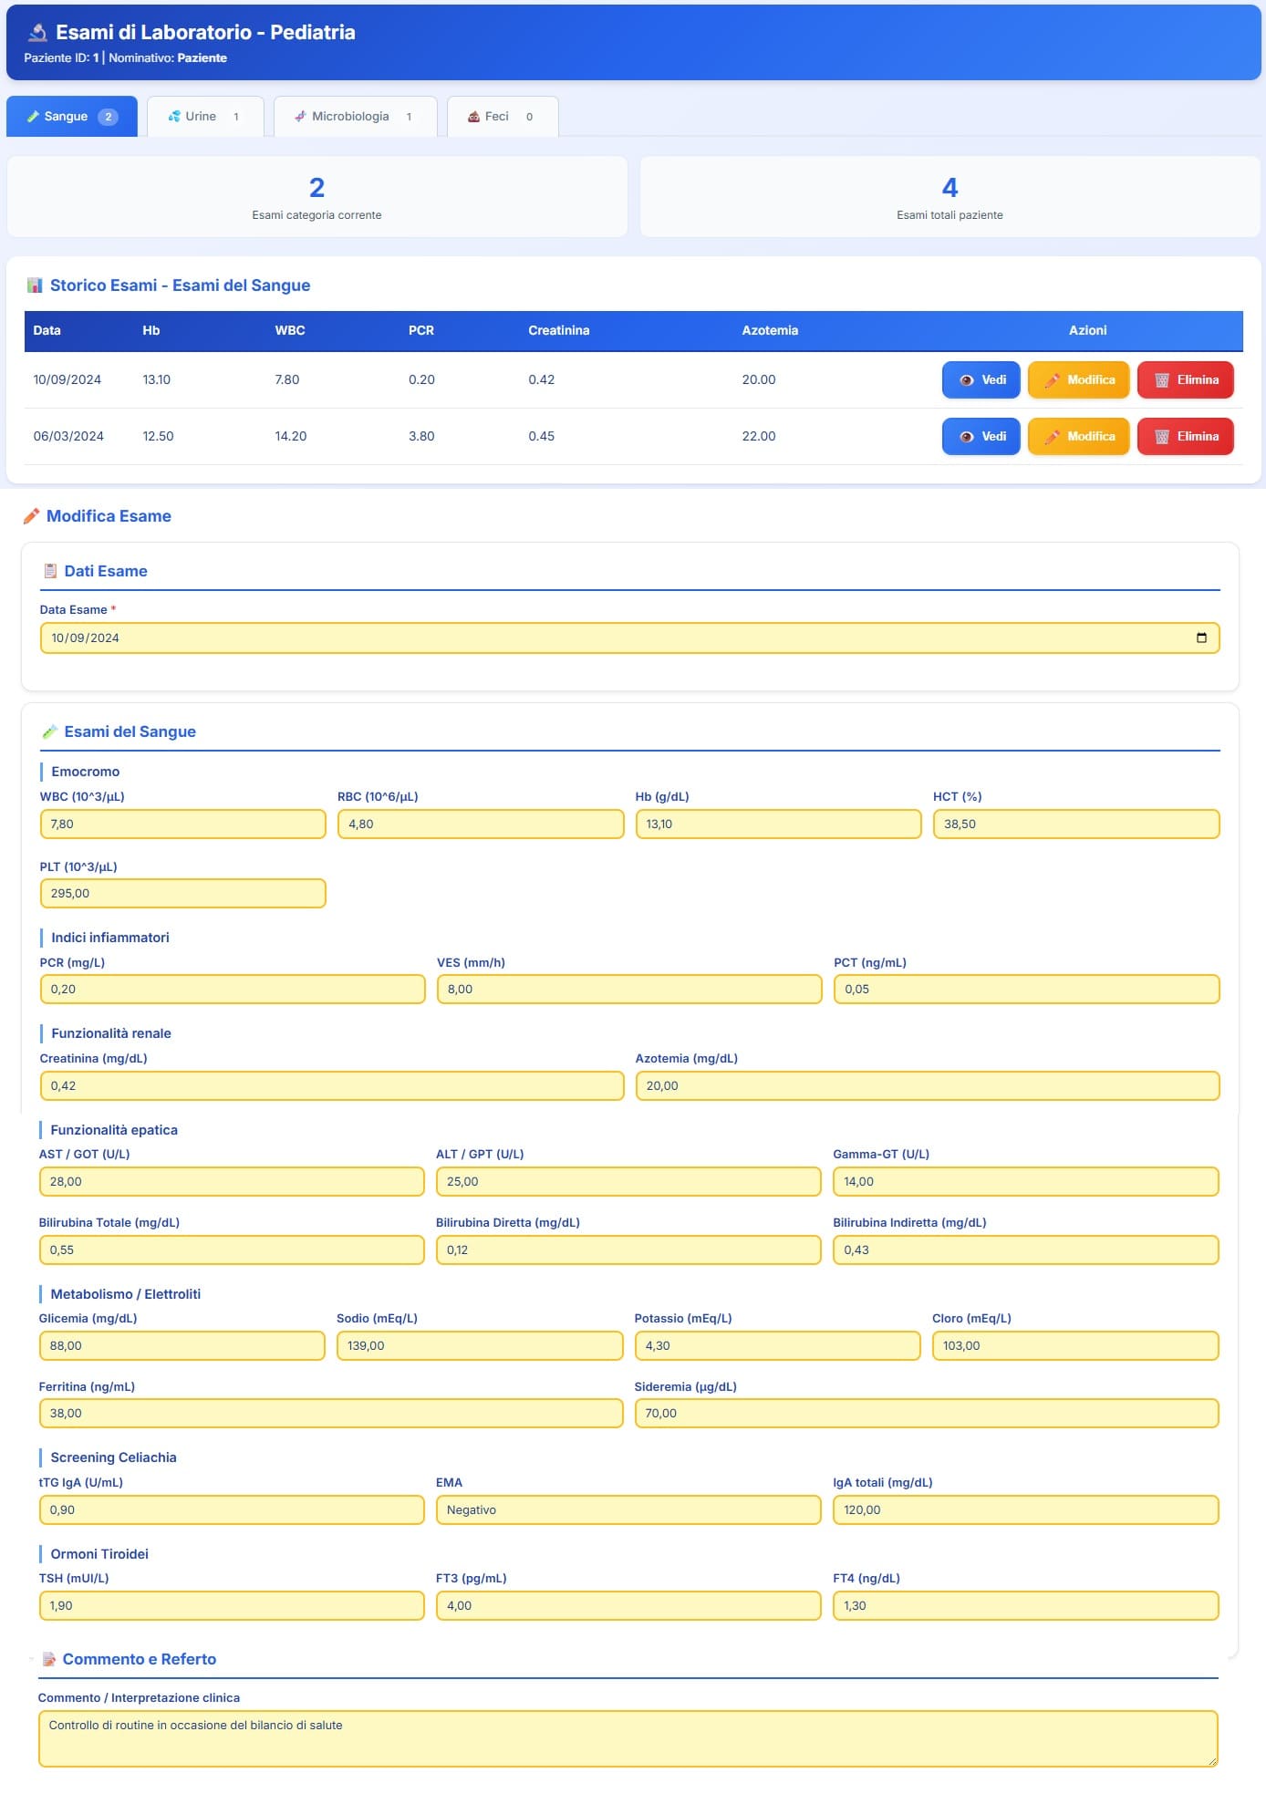Click the eye icon for the 10/09/2024 exam
Screen dimensions: 1266x1794
(x=966, y=380)
